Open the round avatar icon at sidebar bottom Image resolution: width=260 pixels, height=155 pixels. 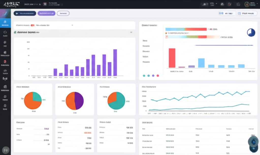point(6,149)
